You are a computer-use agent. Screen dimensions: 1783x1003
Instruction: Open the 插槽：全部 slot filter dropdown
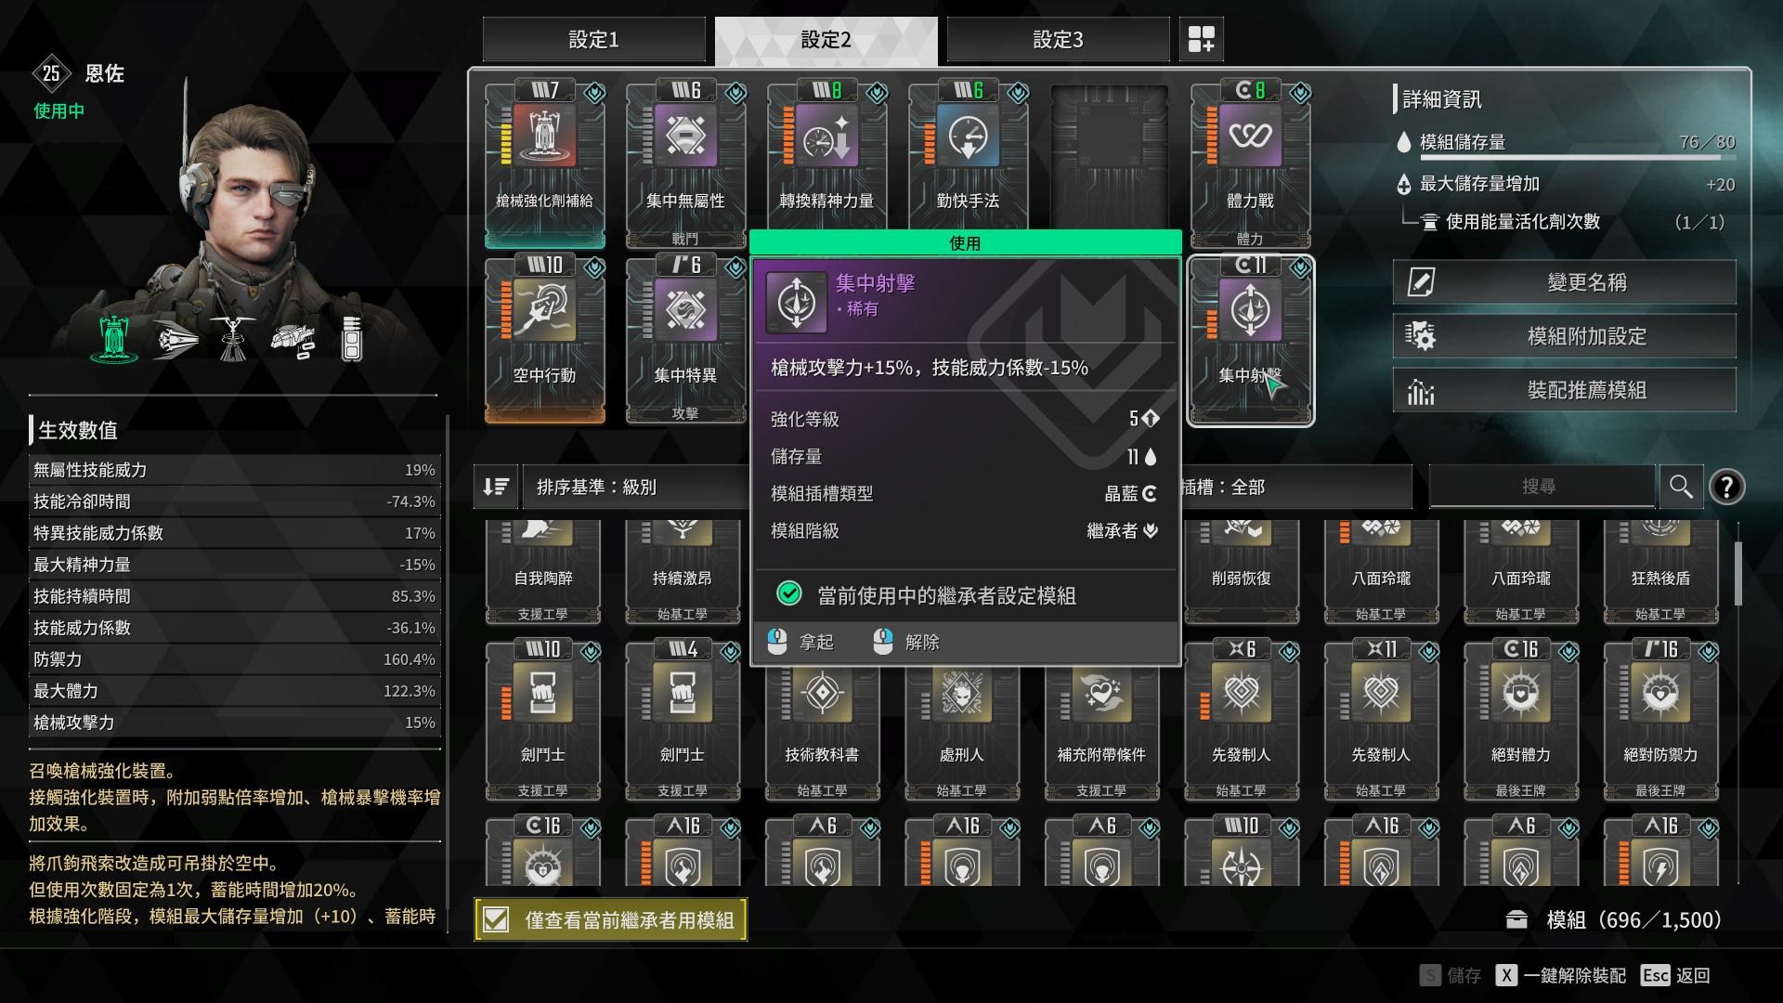1296,487
